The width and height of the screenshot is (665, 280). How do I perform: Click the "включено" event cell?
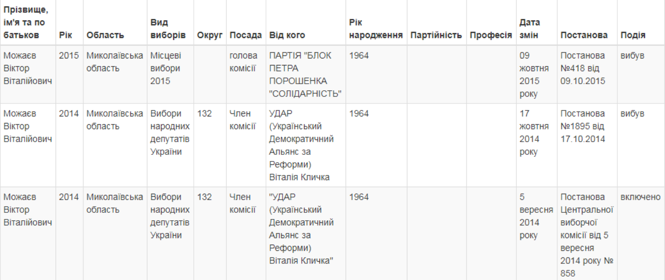point(640,197)
